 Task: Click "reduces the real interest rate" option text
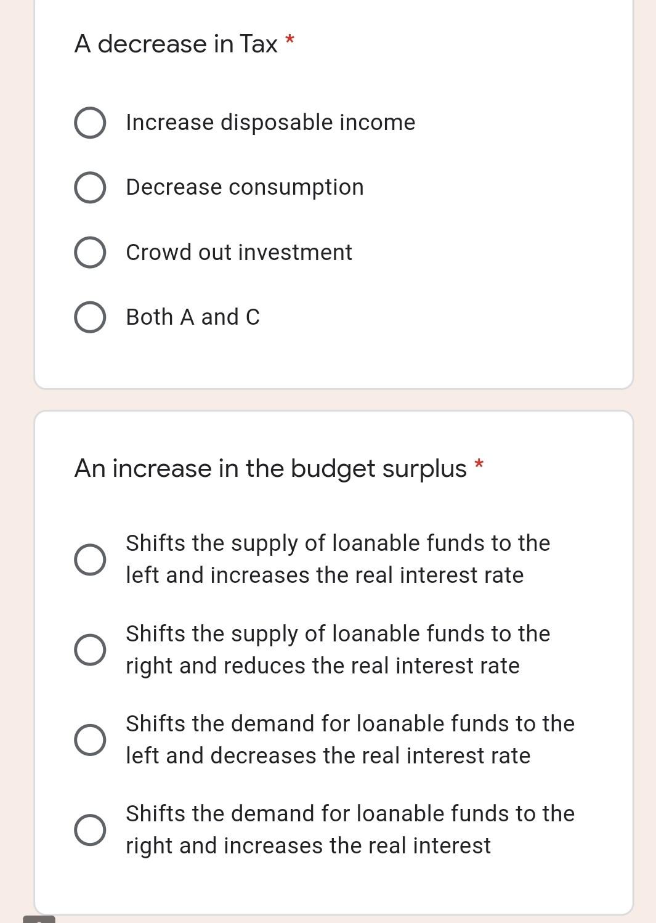[x=323, y=665]
